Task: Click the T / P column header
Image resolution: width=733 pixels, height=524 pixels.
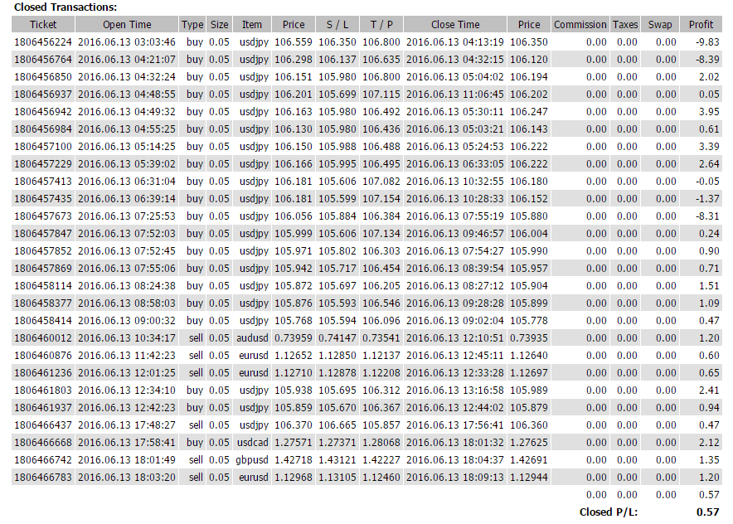Action: pos(381,25)
